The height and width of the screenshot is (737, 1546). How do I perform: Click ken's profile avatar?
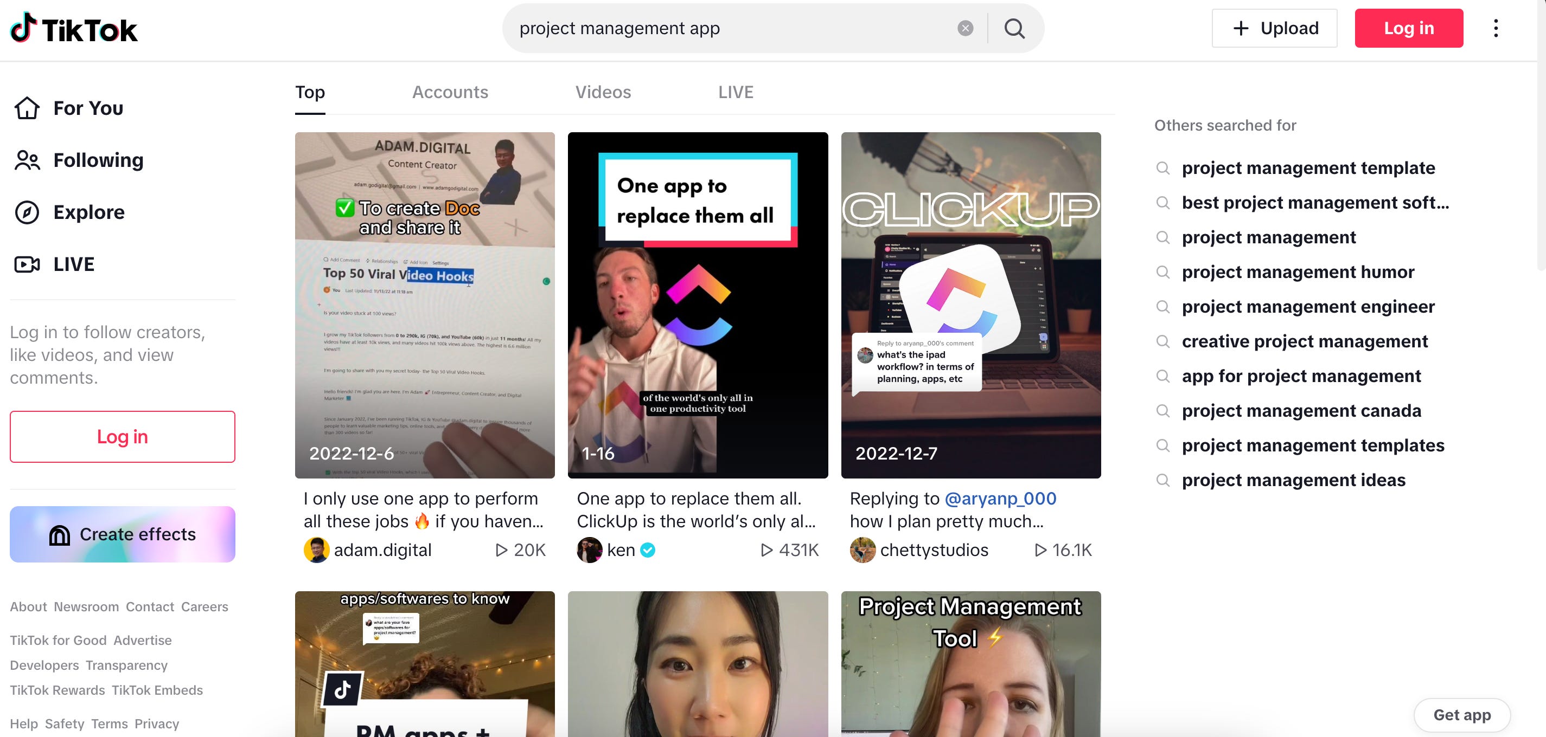[x=589, y=550]
